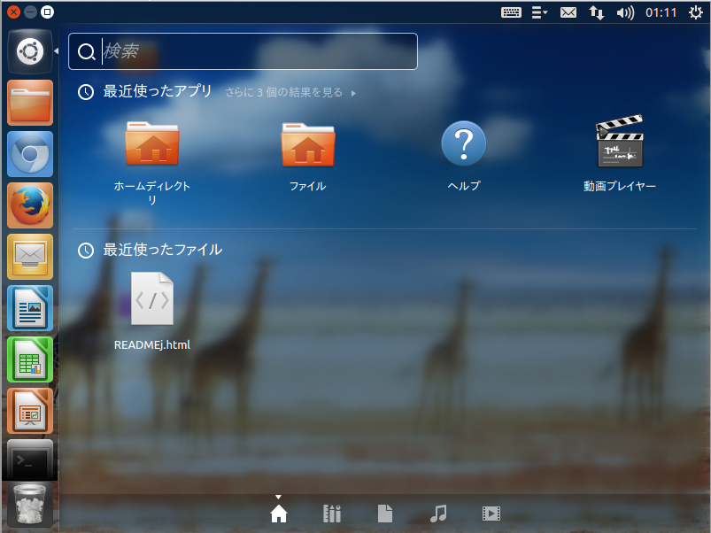
Task: Open the Terminal launcher icon
Action: [30, 460]
